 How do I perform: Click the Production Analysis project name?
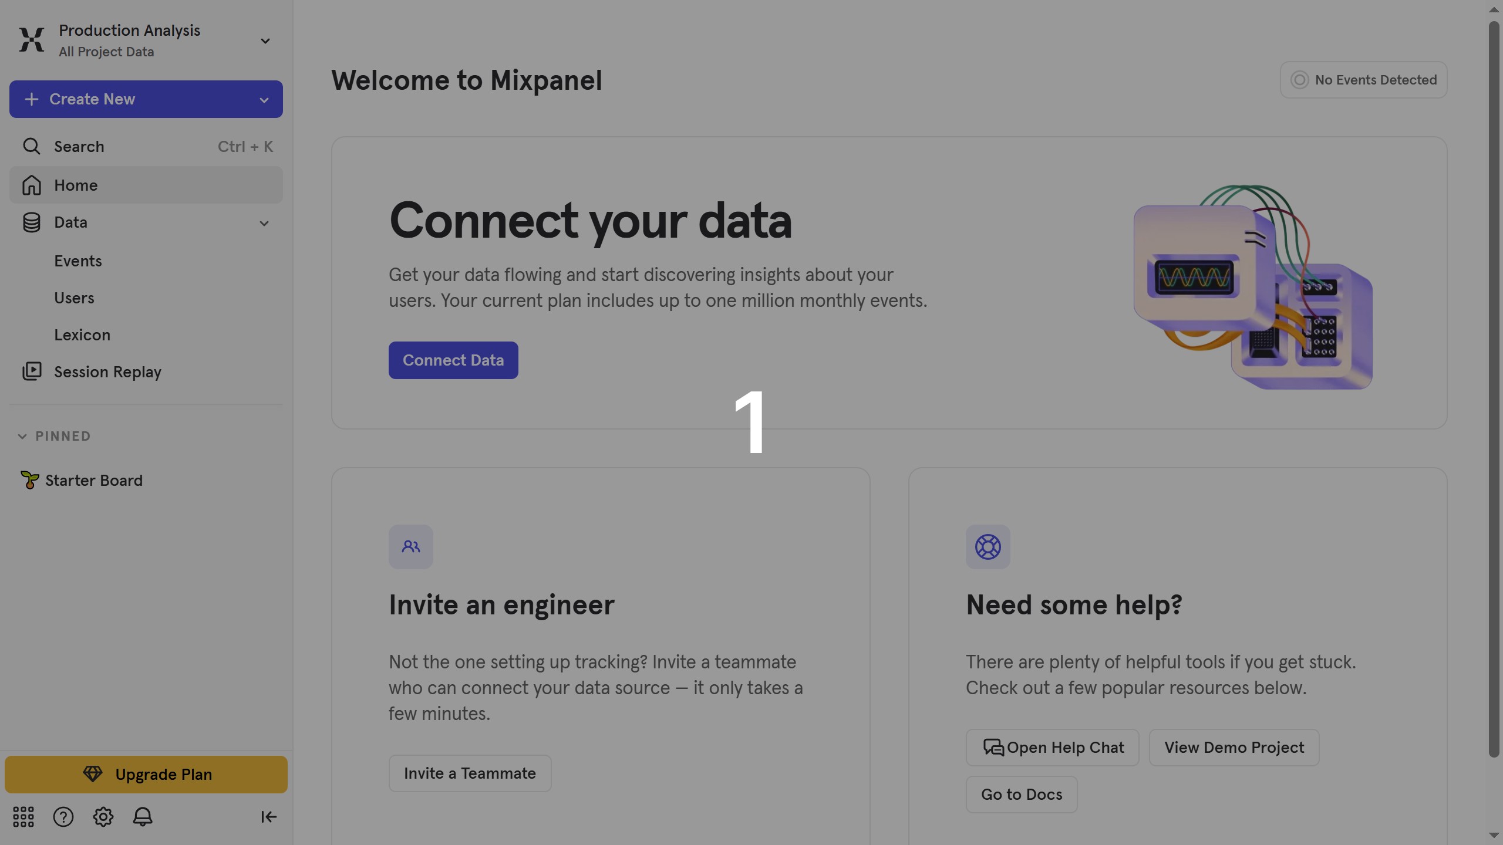(130, 30)
